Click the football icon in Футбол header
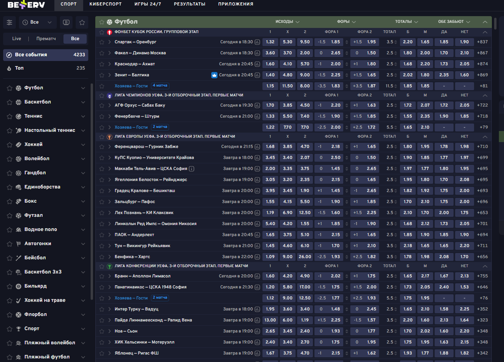Screen dimensions: 504x362 (x=110, y=22)
